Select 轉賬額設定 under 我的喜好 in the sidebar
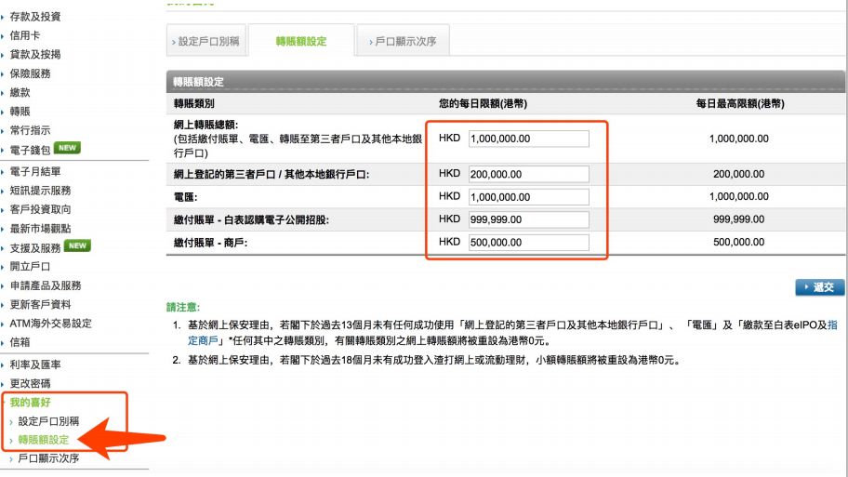 pyautogui.click(x=44, y=440)
